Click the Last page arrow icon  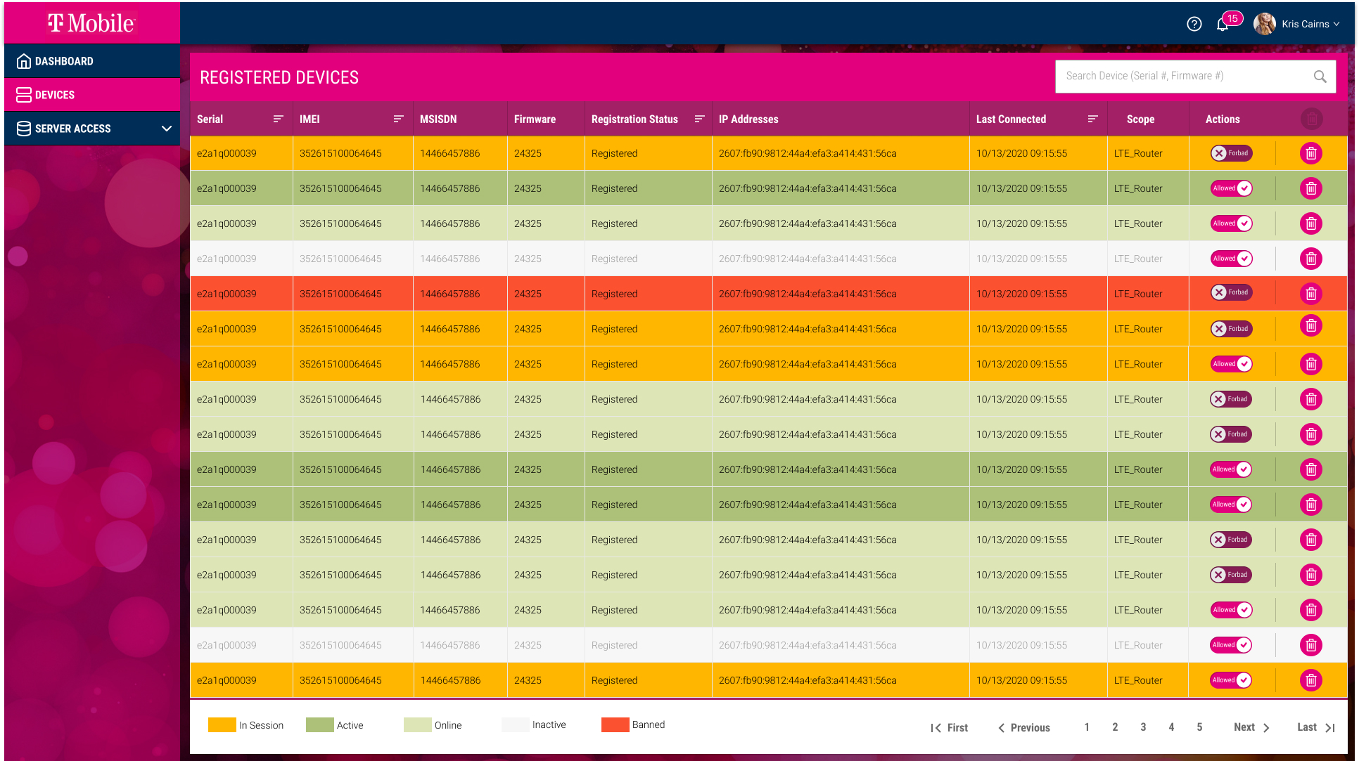[x=1329, y=728]
